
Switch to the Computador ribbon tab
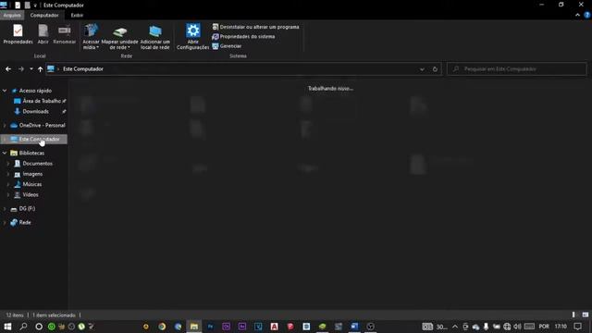tap(44, 15)
